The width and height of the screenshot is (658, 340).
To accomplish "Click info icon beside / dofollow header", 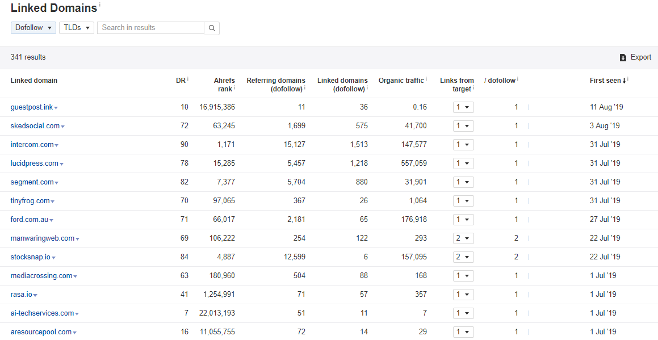I will [518, 79].
